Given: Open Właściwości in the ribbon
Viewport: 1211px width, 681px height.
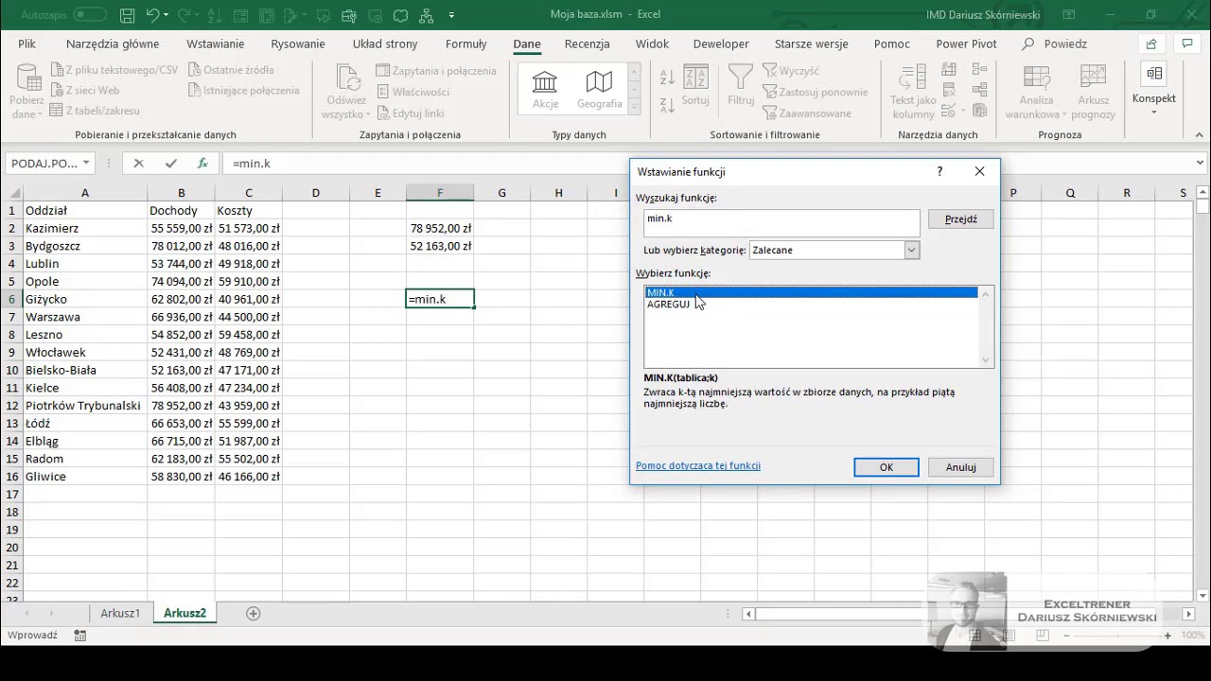Looking at the screenshot, I should 412,92.
